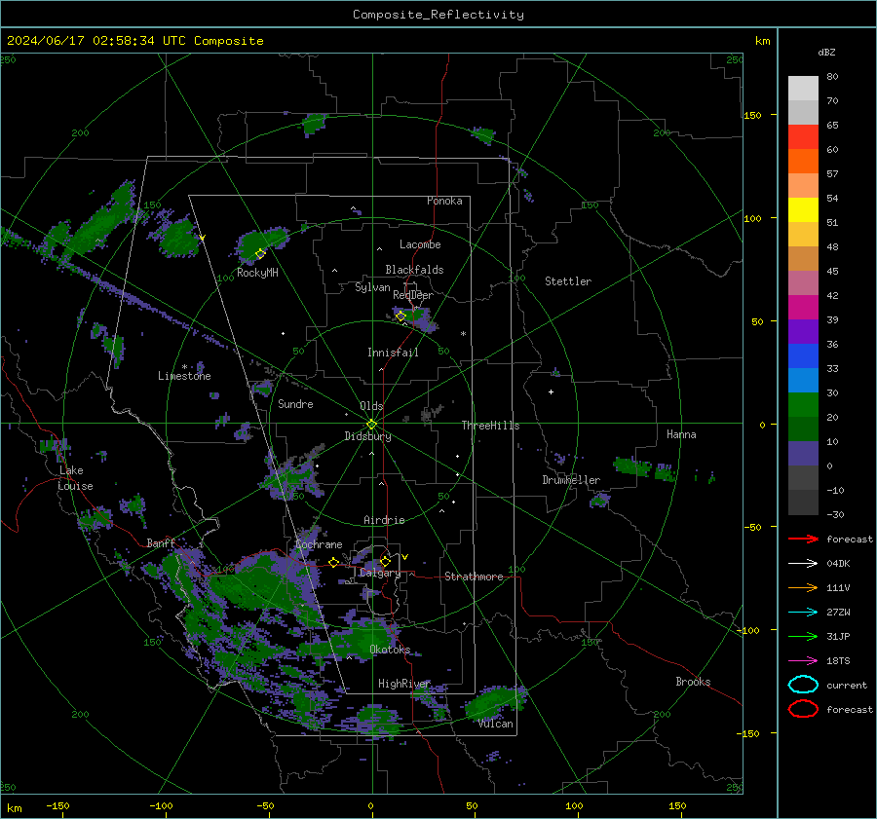The height and width of the screenshot is (819, 877).
Task: Click the magenta 18TS arrow icon
Action: tap(803, 661)
